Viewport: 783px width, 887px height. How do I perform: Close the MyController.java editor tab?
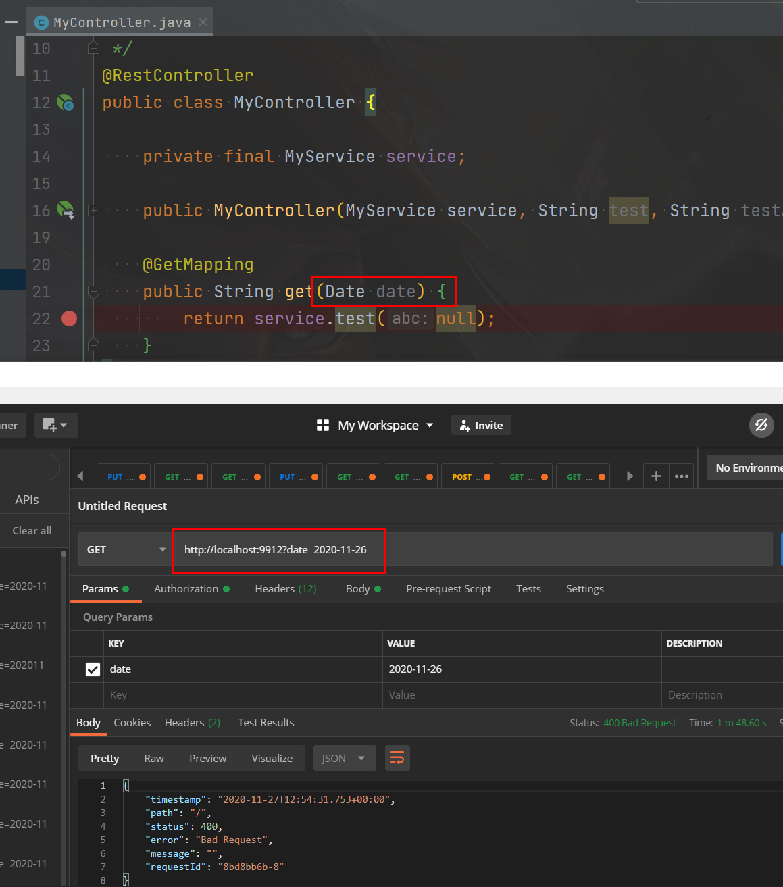click(203, 22)
